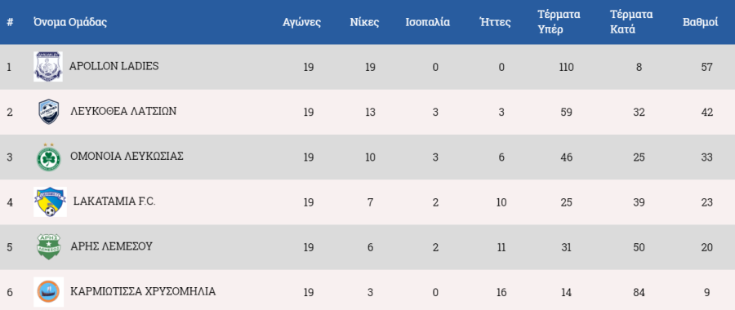
Task: Go to the ΛΕΥΚΟΘΕΑ ΛΑΤΣΙΩΝ team page
Action: (x=123, y=112)
